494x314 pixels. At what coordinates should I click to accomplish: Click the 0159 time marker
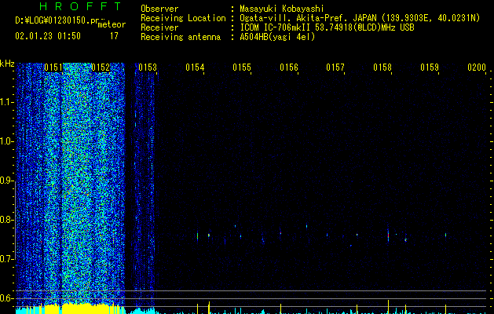coord(430,68)
